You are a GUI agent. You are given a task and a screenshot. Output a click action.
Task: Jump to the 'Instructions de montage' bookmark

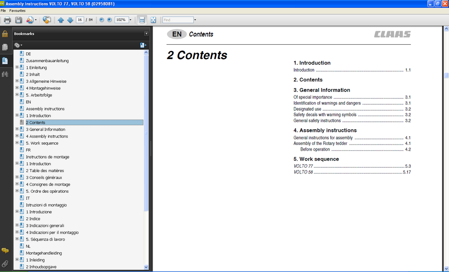[47, 157]
